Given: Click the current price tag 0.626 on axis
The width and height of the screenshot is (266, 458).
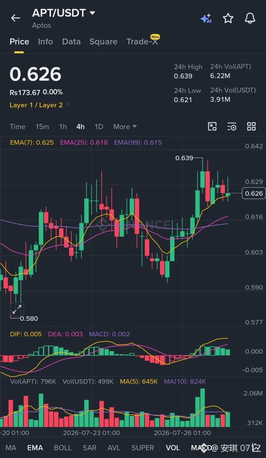Looking at the screenshot, I should [x=254, y=193].
